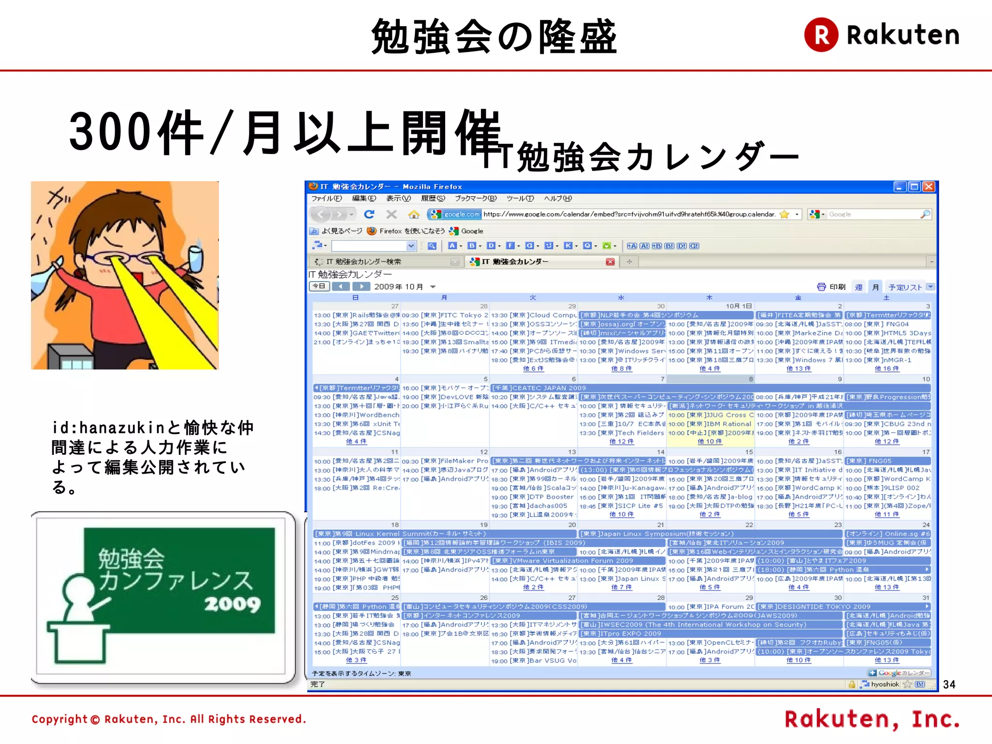Click the 'D' toolbar icon
Image resolution: width=992 pixels, height=744 pixels.
[x=491, y=246]
